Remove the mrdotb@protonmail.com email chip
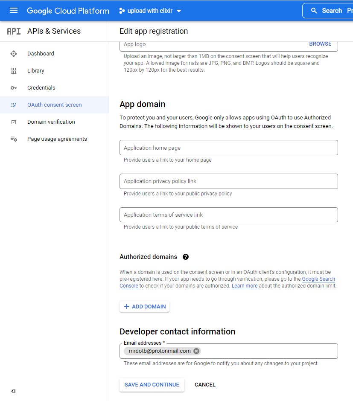Viewport: 353px width, 401px height. point(196,351)
